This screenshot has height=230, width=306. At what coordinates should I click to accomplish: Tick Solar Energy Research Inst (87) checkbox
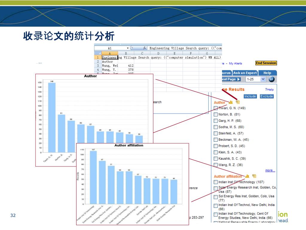216,188
